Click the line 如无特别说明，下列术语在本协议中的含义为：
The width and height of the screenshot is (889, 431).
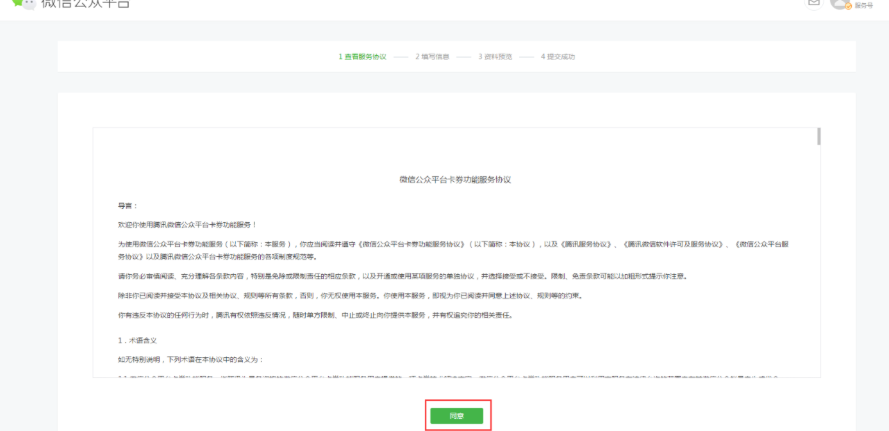[x=190, y=360]
